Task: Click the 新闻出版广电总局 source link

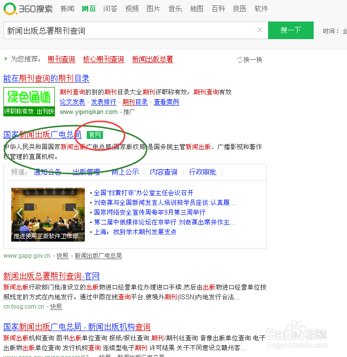Action: coord(99,256)
